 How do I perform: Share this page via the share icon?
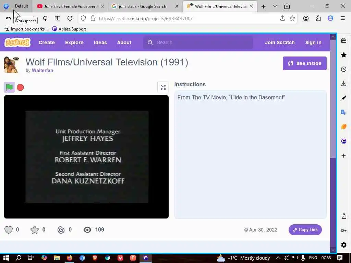point(282,18)
